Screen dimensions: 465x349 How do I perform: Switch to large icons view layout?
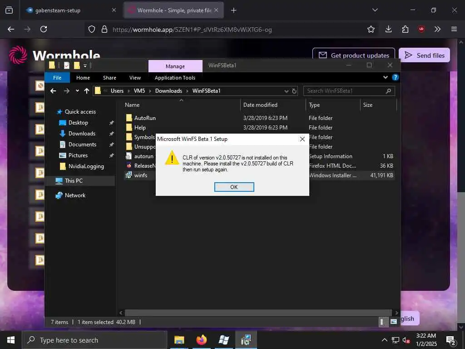click(x=394, y=322)
